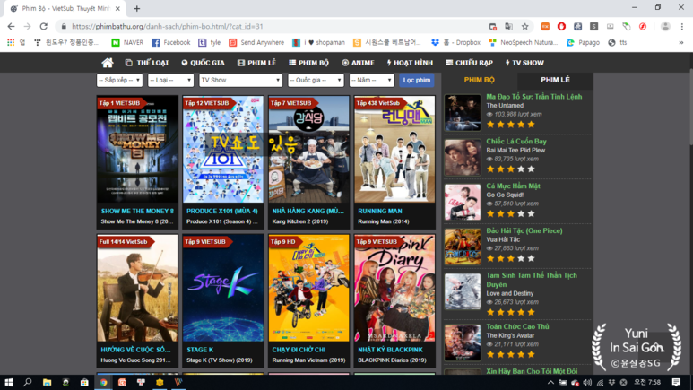Screen dimensions: 693x390
Task: Switch to sidebar PHIM LẺ tab
Action: coord(555,80)
